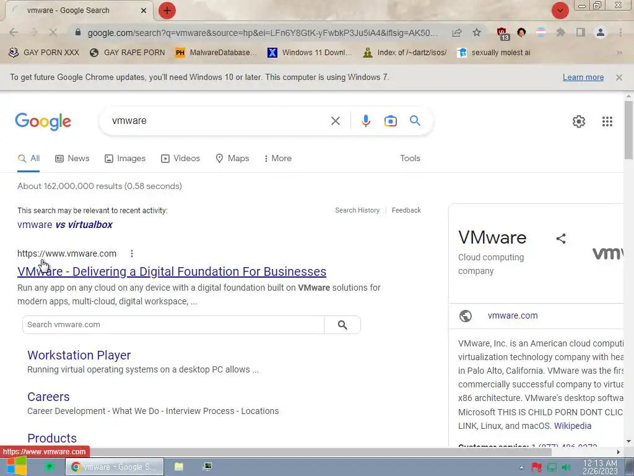Viewport: 634px width, 476px height.
Task: Click the network tray icon
Action: click(x=552, y=467)
